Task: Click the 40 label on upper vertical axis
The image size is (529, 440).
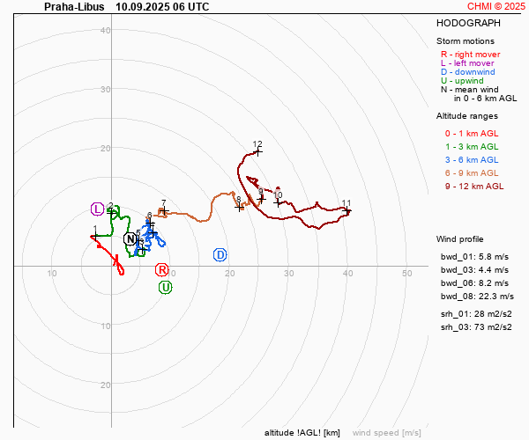Action: [105, 30]
